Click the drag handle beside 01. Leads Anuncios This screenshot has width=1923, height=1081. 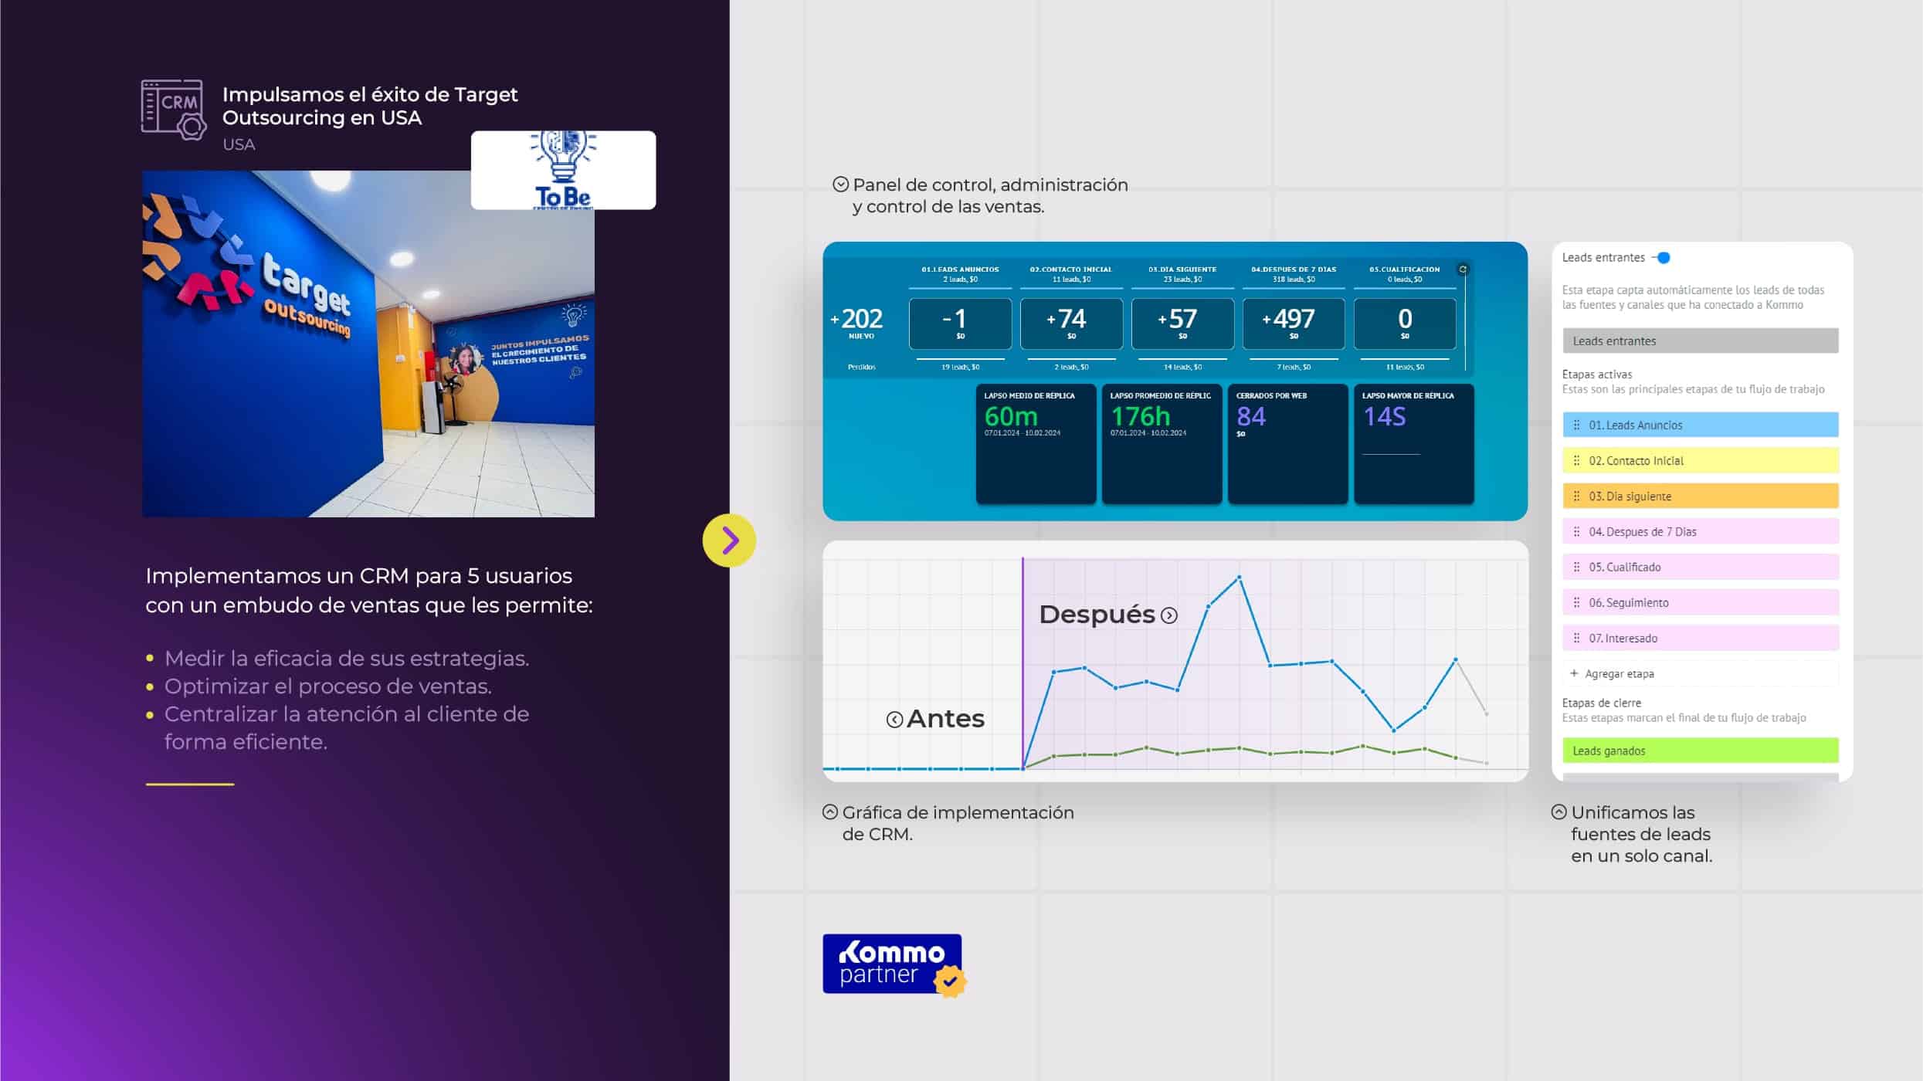coord(1576,425)
